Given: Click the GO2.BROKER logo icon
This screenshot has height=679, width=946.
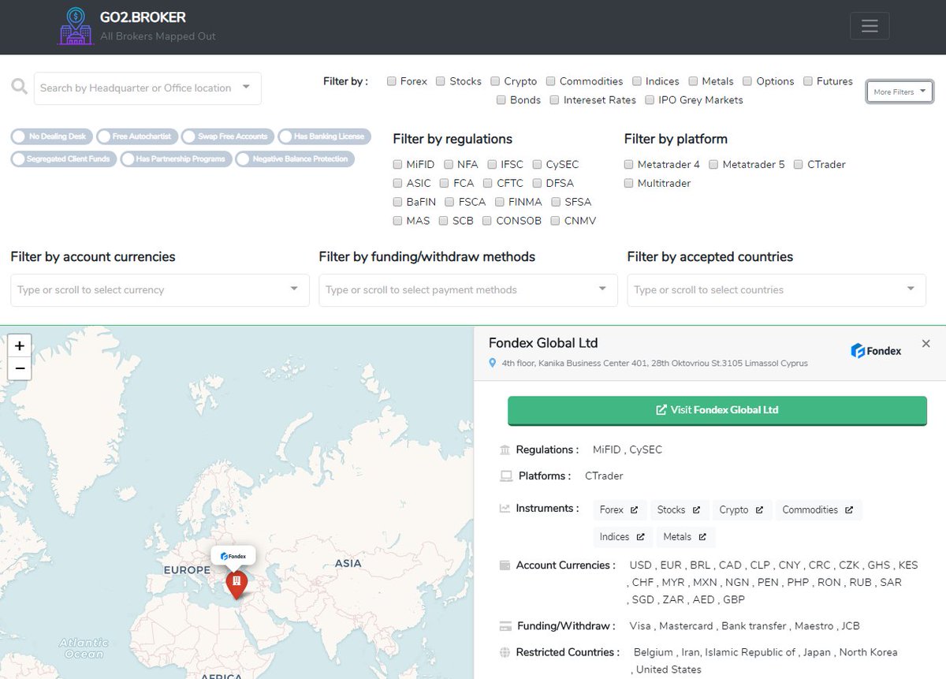Looking at the screenshot, I should [76, 26].
